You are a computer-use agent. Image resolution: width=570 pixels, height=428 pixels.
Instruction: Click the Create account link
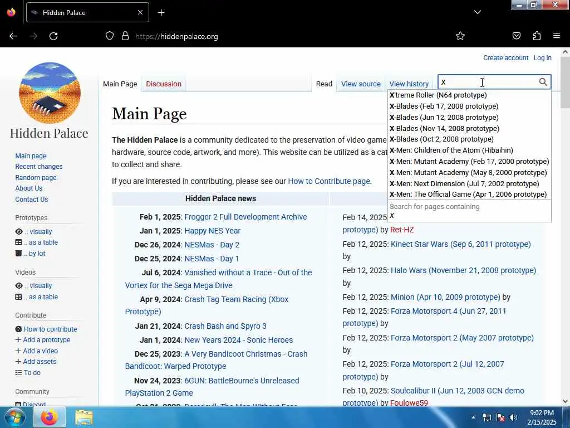pos(505,58)
